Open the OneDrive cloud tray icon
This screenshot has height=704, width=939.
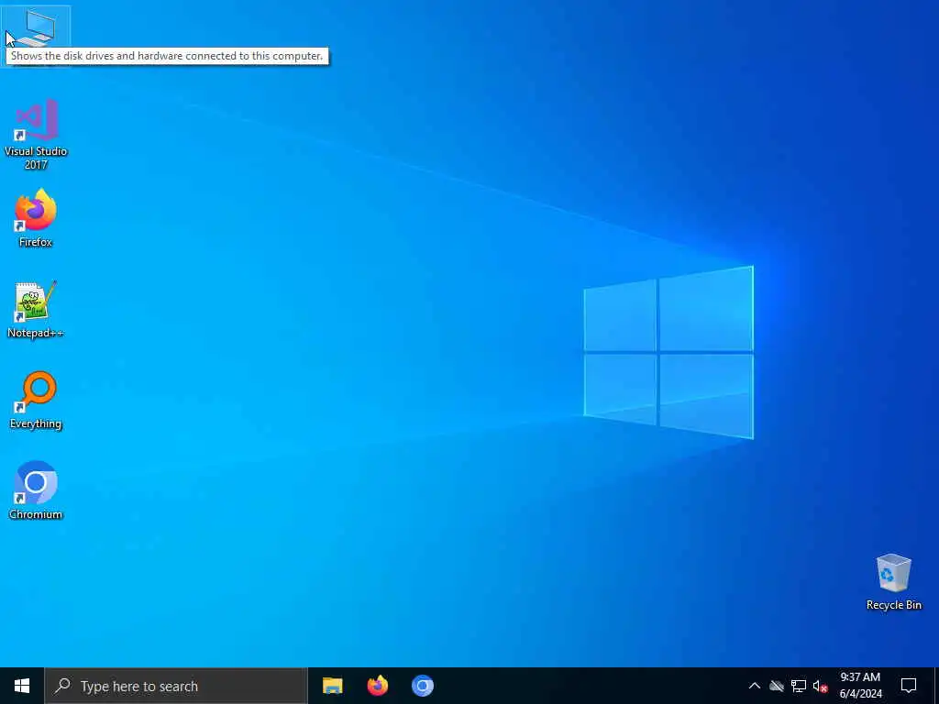click(x=777, y=686)
